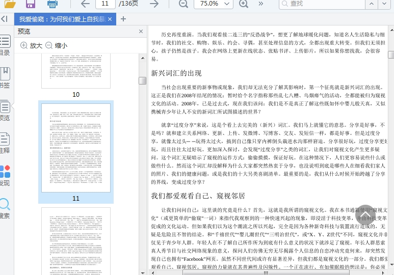Select the page 11 thumbnail
Viewport: 394px width, 275px height.
pyautogui.click(x=76, y=148)
